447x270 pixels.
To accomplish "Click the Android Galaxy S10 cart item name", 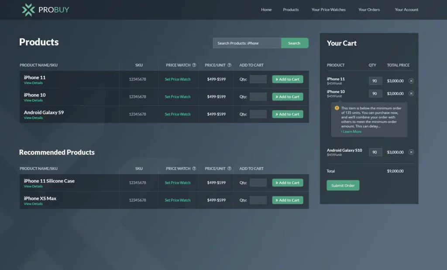I will 344,150.
